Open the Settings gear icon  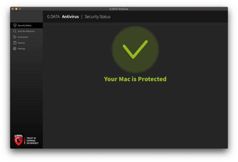pyautogui.click(x=15, y=49)
